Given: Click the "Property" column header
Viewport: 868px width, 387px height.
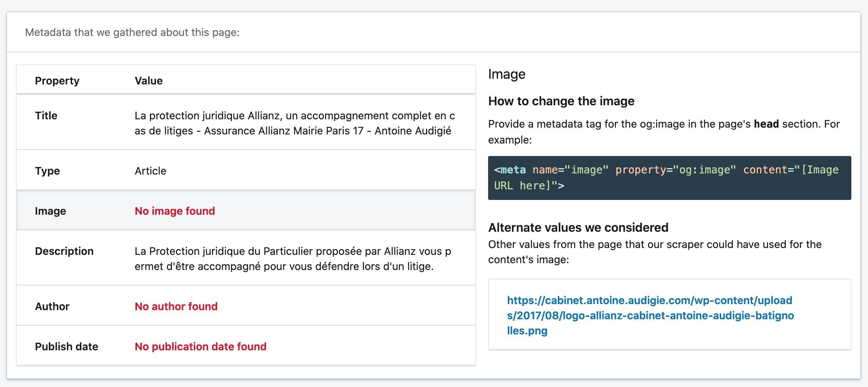Looking at the screenshot, I should [x=57, y=81].
